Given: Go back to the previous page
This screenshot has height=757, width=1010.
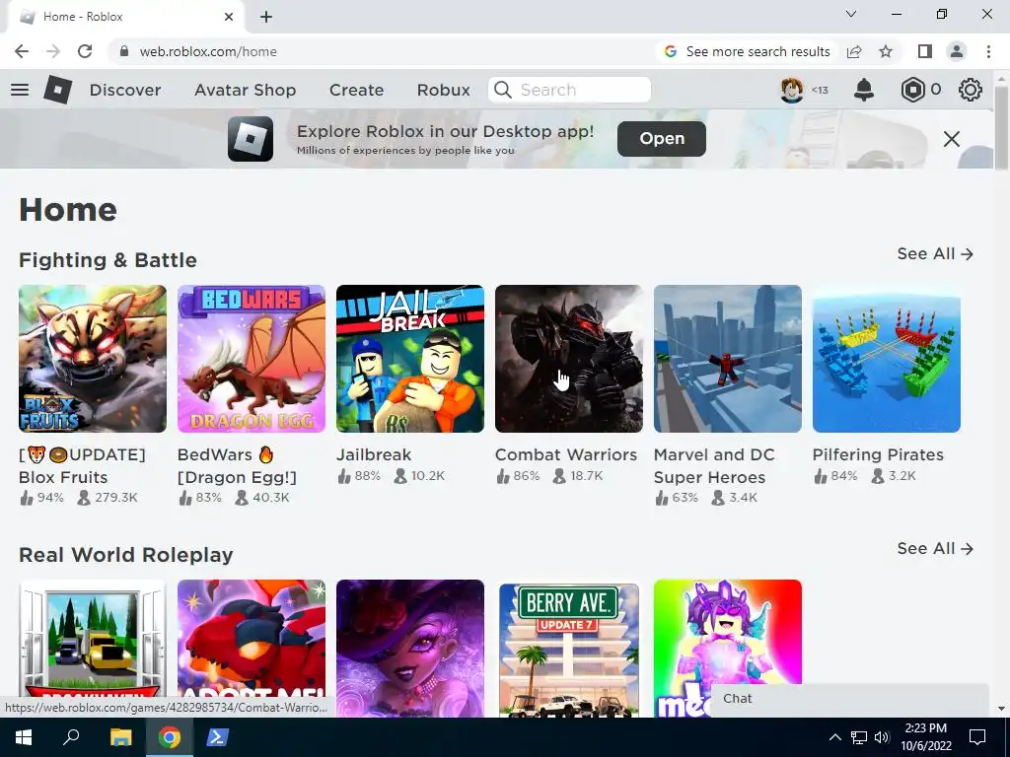Looking at the screenshot, I should (22, 51).
